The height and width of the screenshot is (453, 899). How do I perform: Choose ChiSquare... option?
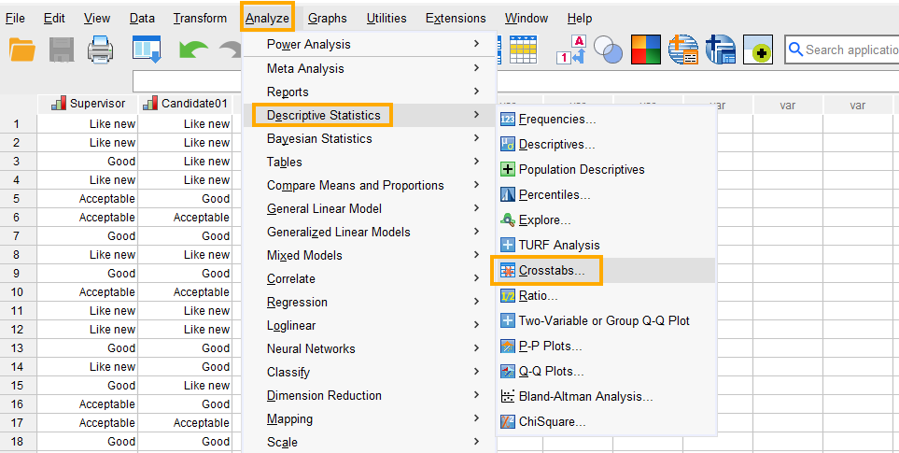click(x=606, y=422)
